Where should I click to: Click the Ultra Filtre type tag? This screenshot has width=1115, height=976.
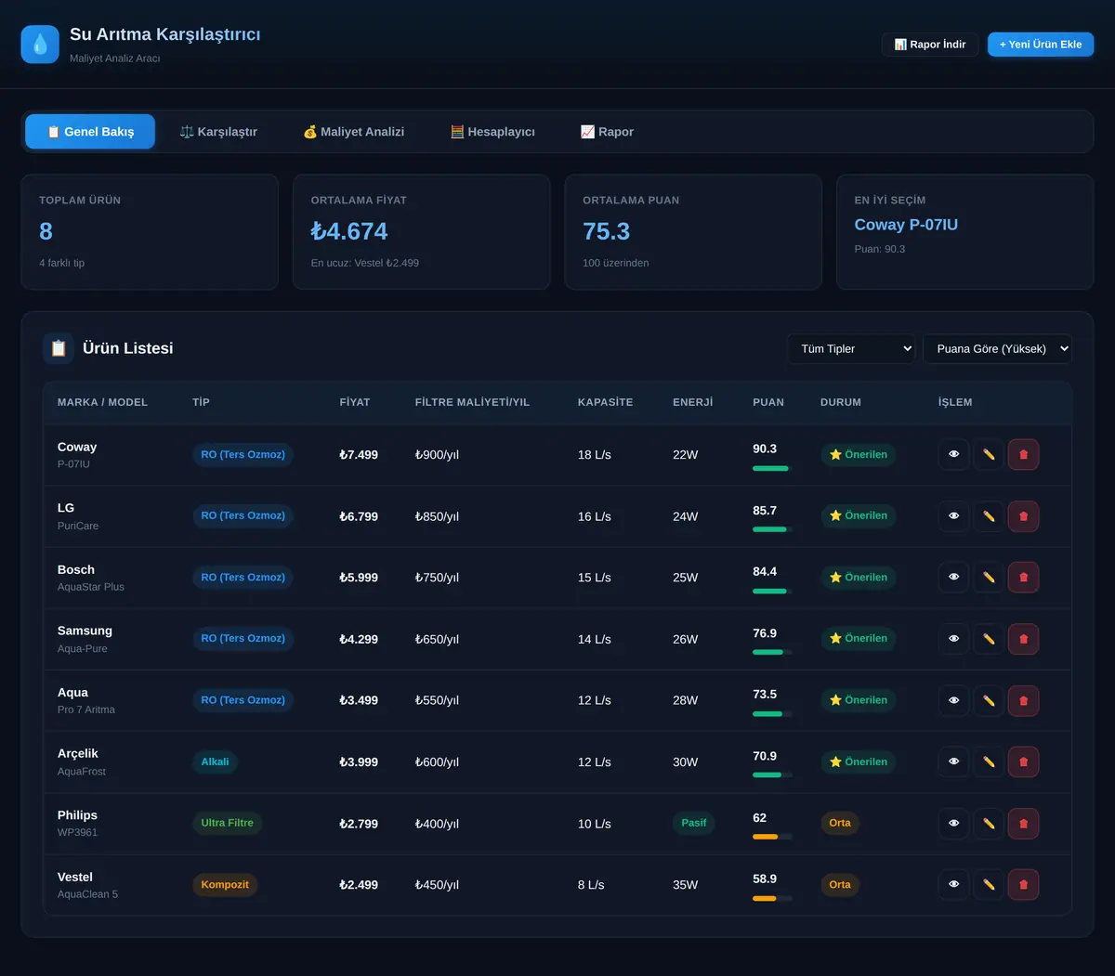coord(228,824)
